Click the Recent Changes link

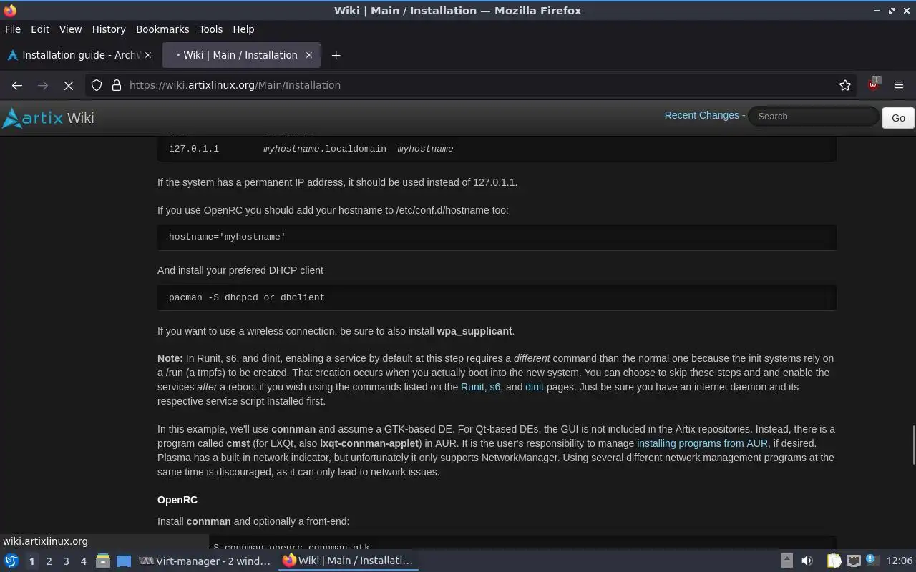click(701, 115)
